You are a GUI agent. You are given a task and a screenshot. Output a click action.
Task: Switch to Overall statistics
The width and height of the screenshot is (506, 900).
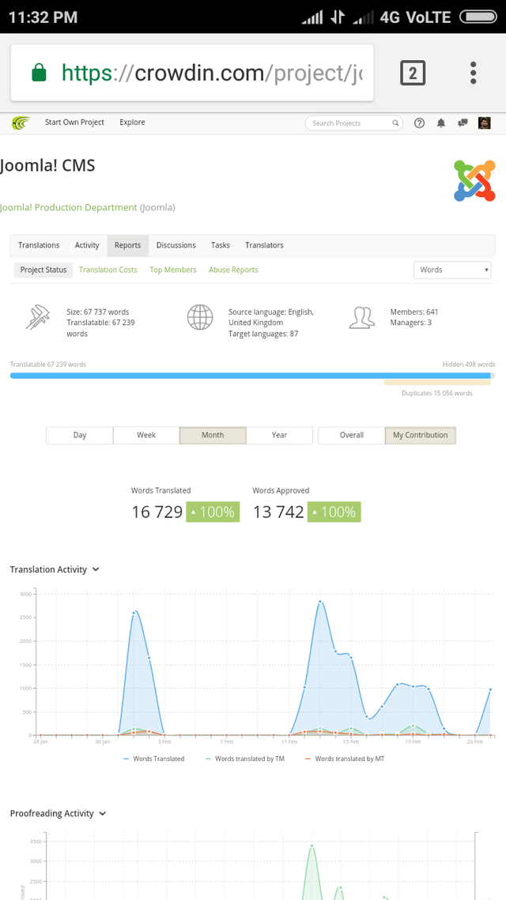point(352,435)
